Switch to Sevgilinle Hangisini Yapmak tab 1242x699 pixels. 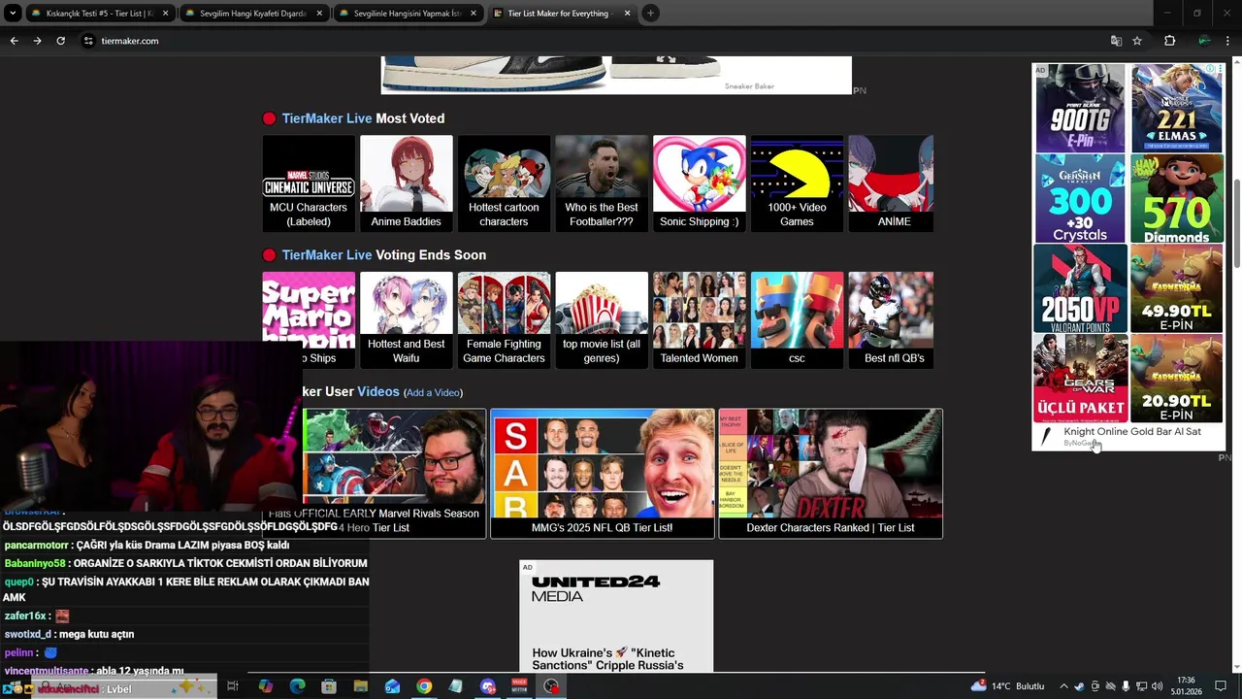[408, 14]
